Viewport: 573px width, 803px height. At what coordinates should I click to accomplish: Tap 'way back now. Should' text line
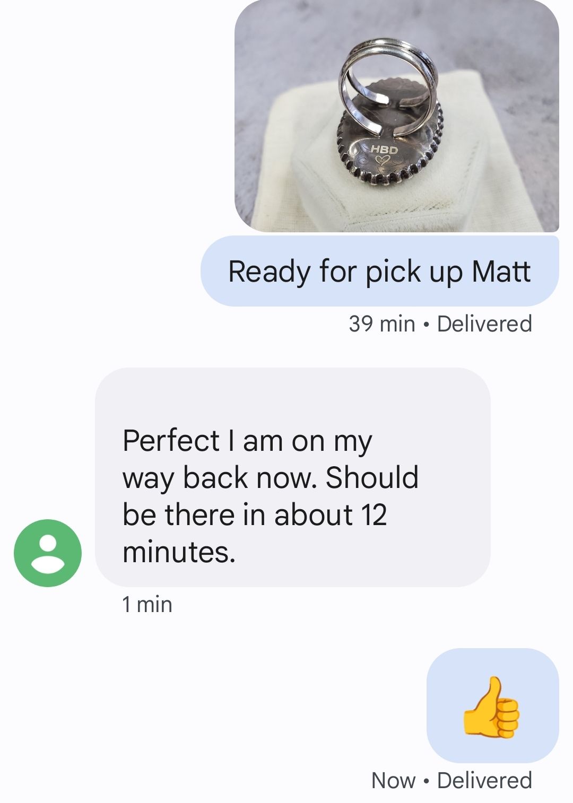(271, 478)
